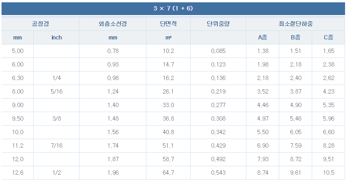Click the inch sub-header
The image size is (347, 182).
tap(57, 37)
